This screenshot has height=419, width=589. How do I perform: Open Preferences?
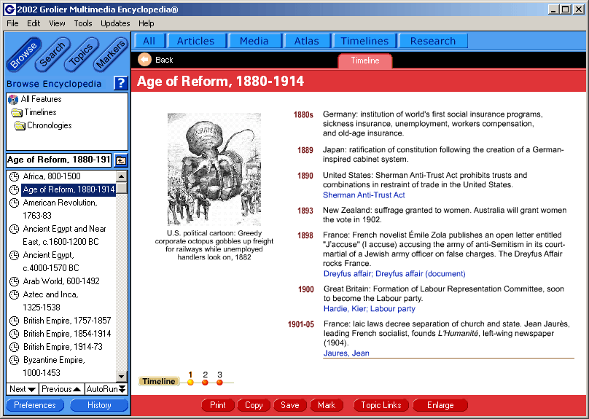click(35, 405)
